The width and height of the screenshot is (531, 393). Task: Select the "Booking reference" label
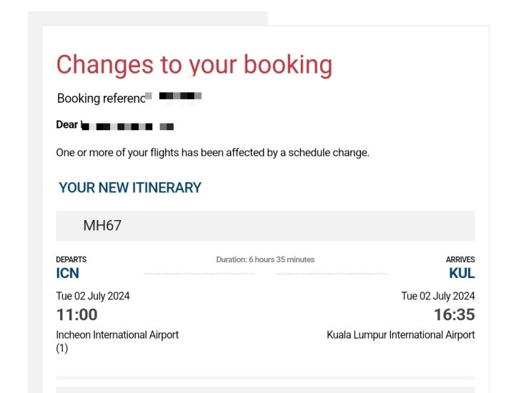[100, 99]
